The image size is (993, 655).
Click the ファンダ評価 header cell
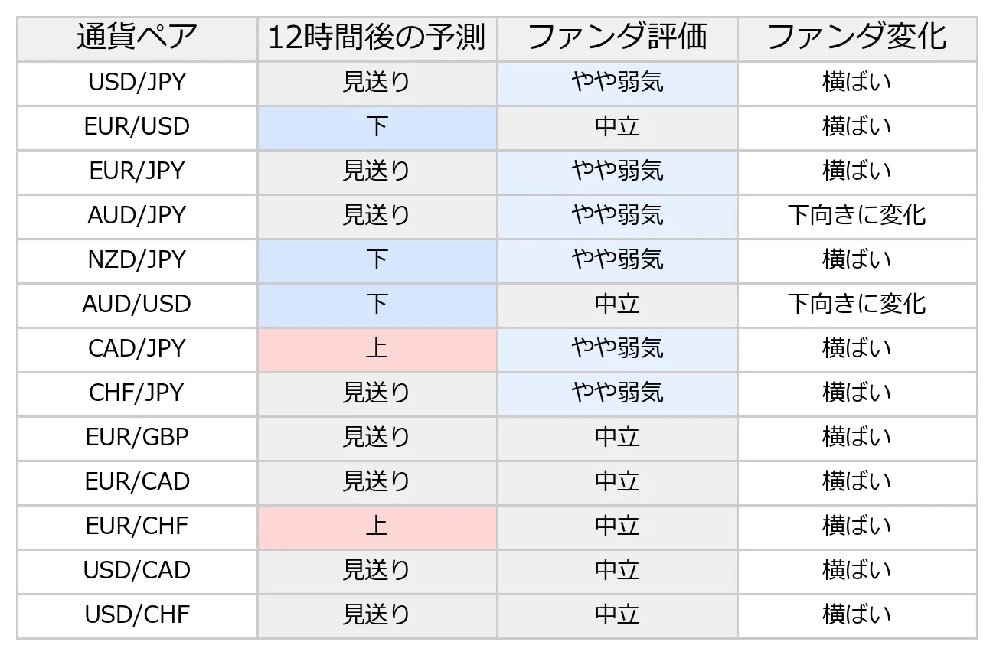pos(617,38)
